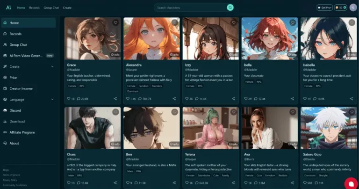The image size is (359, 189).
Task: Open the red chat bubble widget
Action: pyautogui.click(x=351, y=184)
